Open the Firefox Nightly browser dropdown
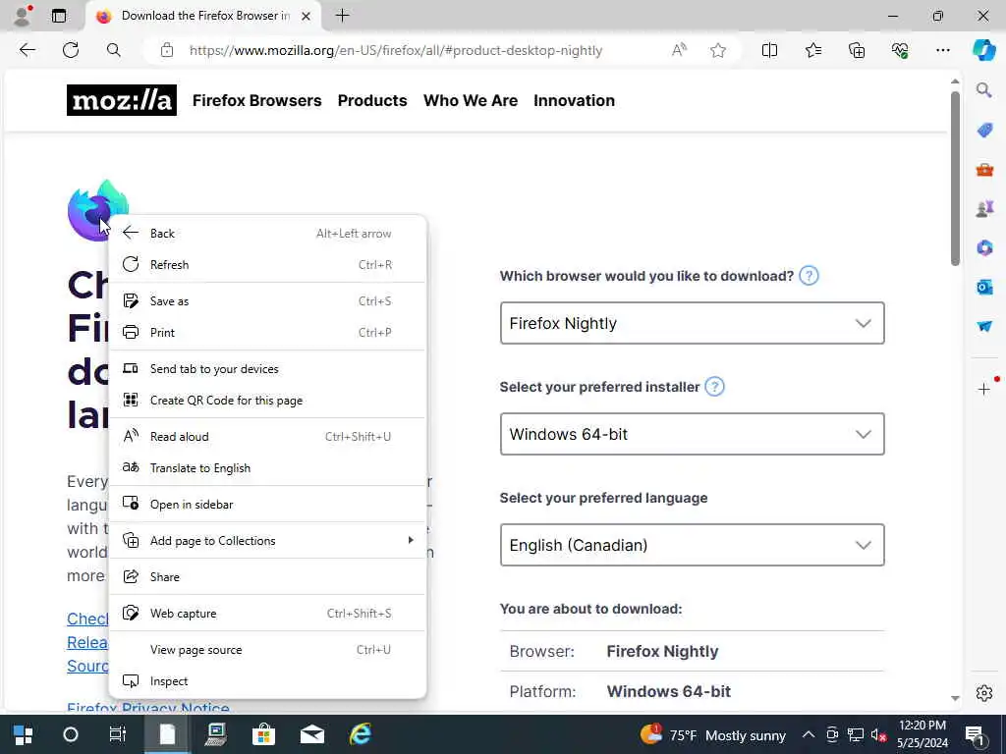The image size is (1006, 754). click(x=692, y=323)
